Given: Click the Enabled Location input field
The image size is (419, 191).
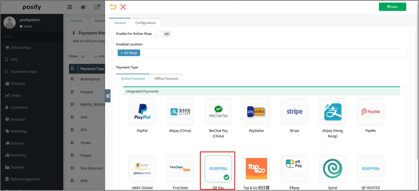Looking at the screenshot, I should (x=262, y=53).
